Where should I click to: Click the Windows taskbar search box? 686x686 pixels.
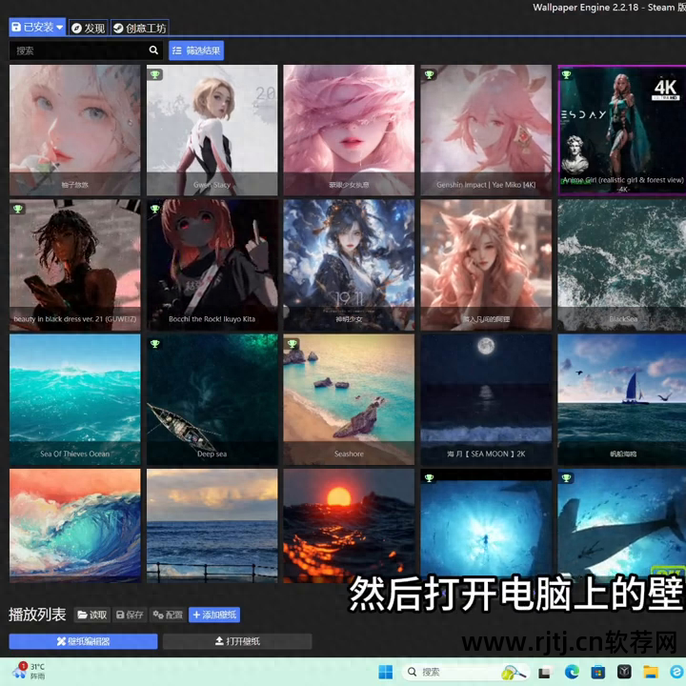(464, 672)
